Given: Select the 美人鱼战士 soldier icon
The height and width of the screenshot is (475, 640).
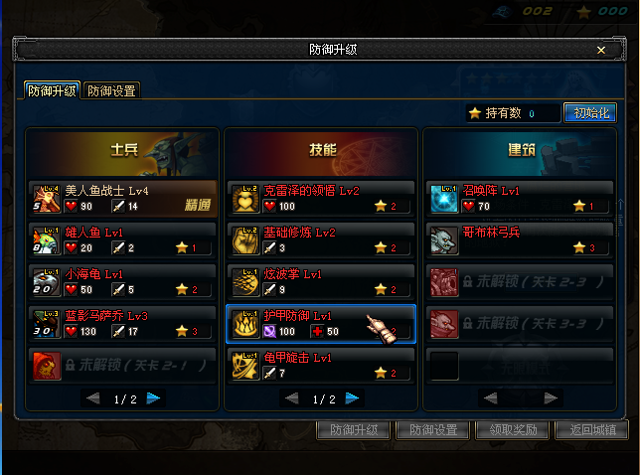Looking at the screenshot, I should coord(47,199).
